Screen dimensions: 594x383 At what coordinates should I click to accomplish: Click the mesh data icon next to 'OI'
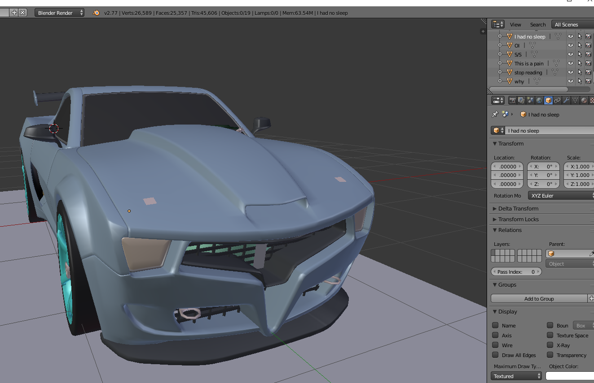pos(532,45)
